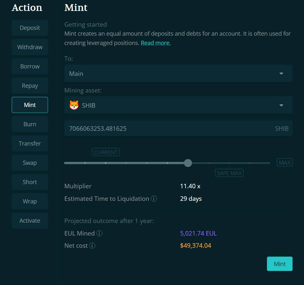304x285 pixels.
Task: Select the Withdraw action
Action: click(30, 47)
